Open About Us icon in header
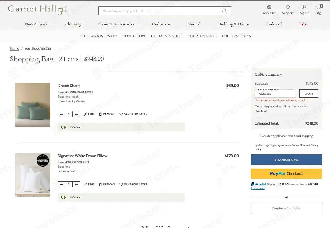Viewport: 330px width, 228px height. click(269, 7)
